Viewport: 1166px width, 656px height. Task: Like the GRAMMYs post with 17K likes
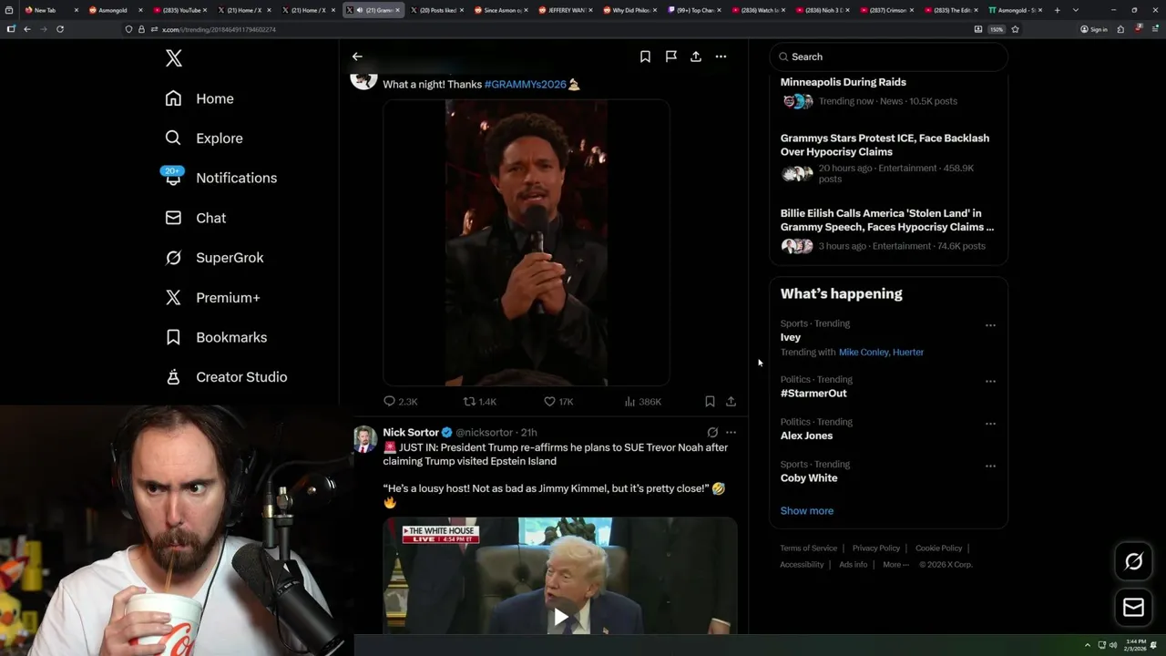tap(558, 402)
